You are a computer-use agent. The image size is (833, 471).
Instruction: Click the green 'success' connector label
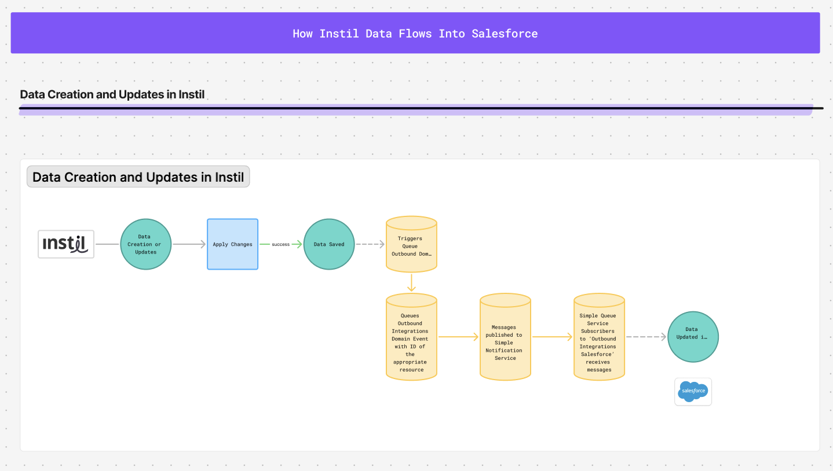tap(280, 244)
